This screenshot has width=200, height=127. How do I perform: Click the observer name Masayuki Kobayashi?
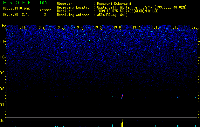(x=114, y=3)
